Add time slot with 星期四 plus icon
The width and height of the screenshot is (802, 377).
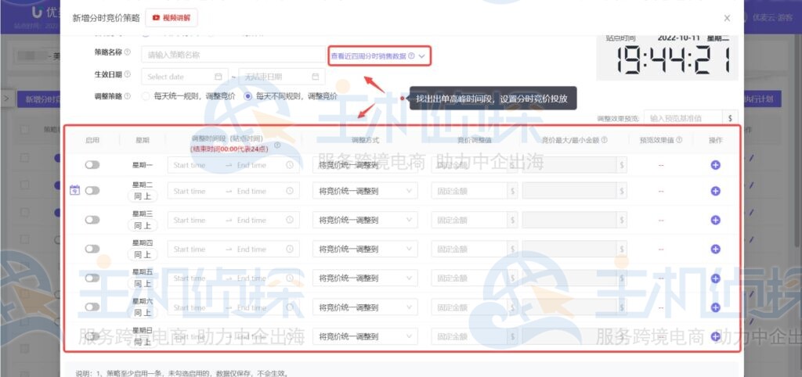tap(716, 250)
